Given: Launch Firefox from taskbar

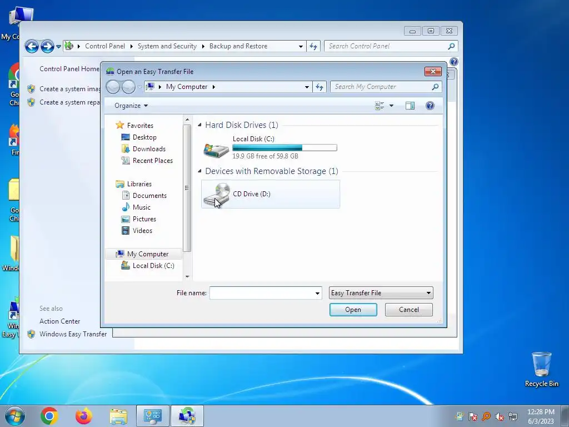Looking at the screenshot, I should tap(84, 416).
